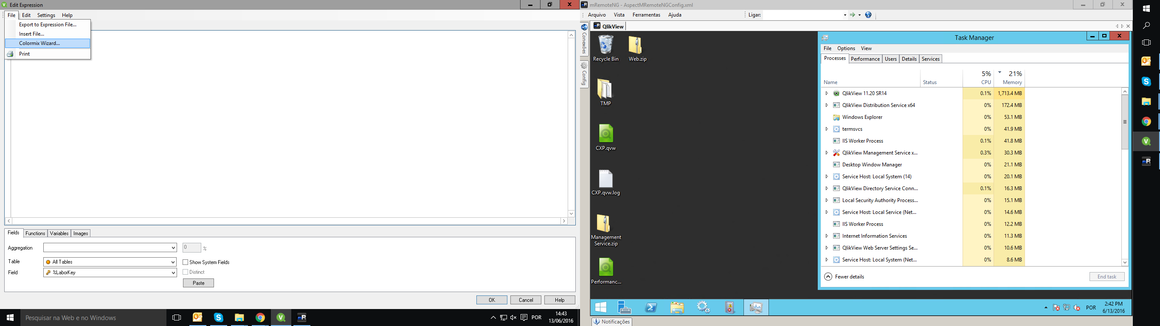Select the CXP.qvw.log file icon

605,182
